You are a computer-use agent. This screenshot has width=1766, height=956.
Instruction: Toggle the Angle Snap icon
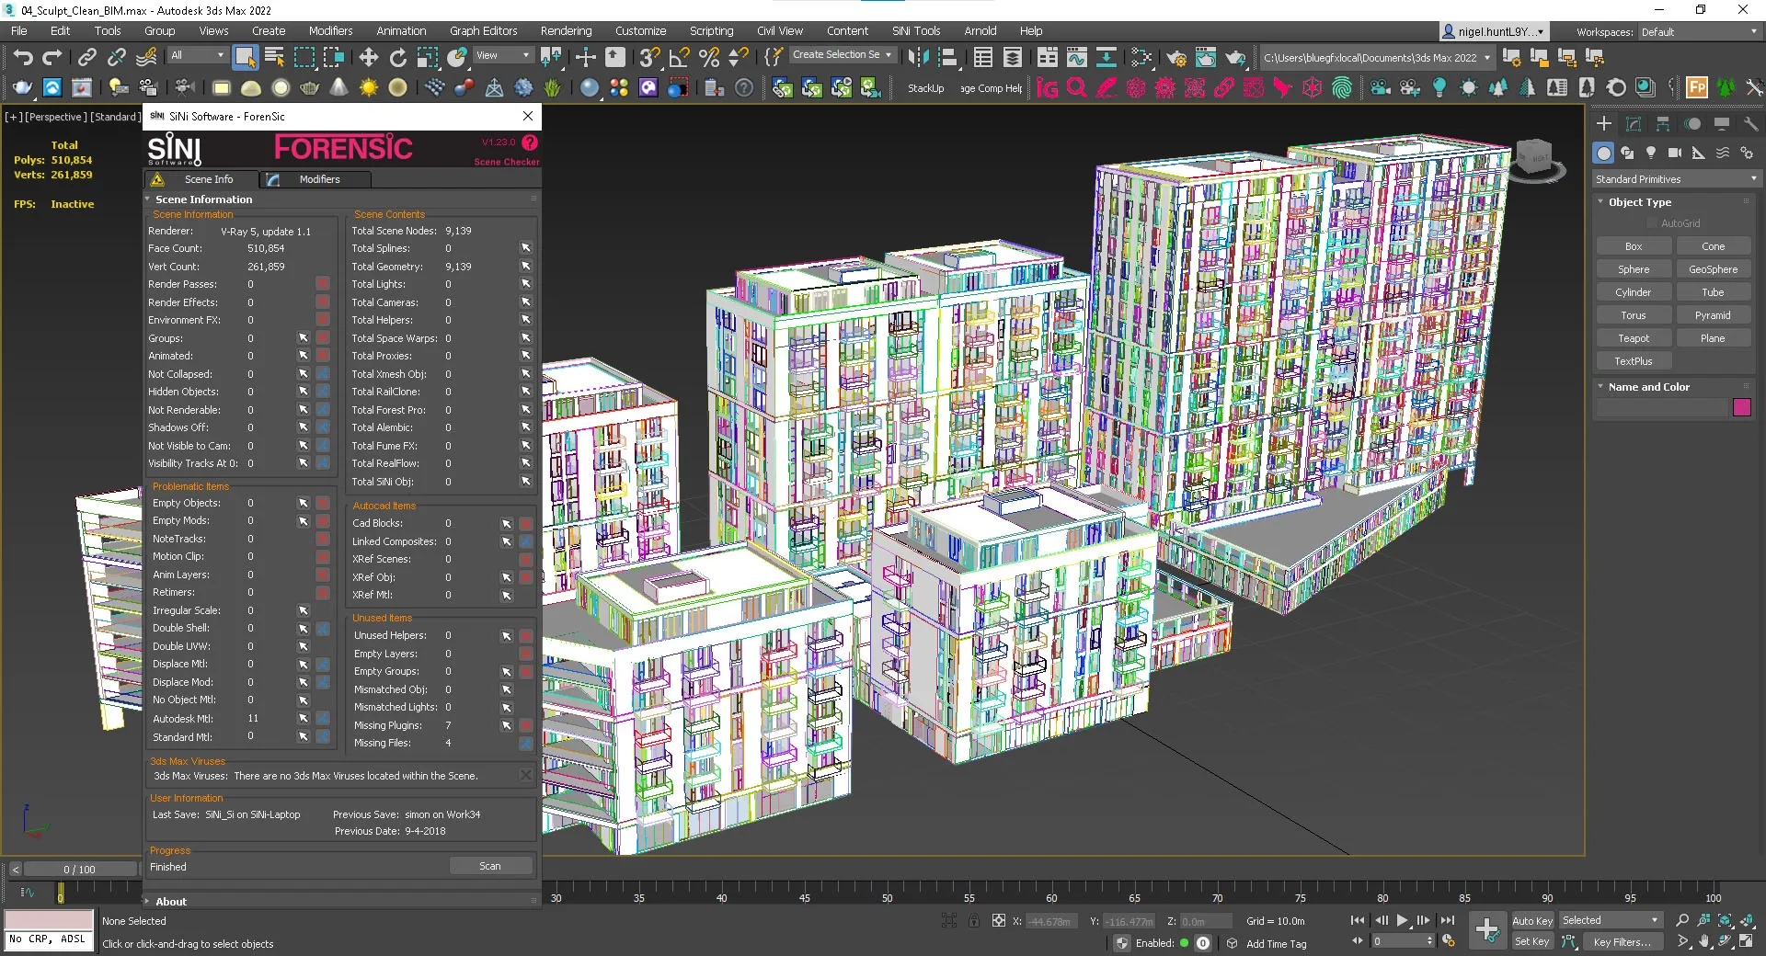point(679,58)
